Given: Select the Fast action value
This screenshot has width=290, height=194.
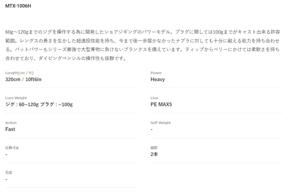Looking at the screenshot, I should 10,129.
